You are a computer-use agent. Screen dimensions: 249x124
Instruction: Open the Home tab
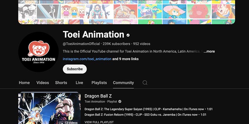pos(24,83)
